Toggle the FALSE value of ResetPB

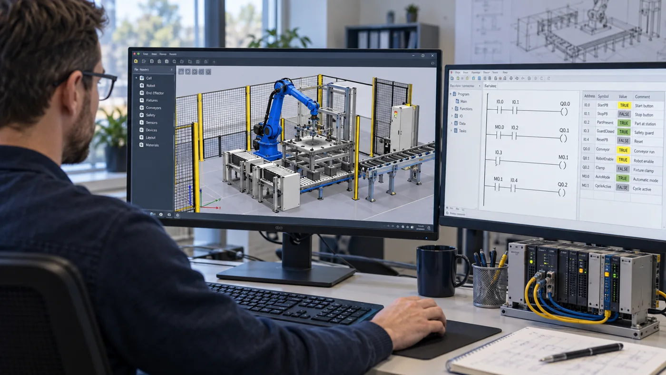pos(623,140)
